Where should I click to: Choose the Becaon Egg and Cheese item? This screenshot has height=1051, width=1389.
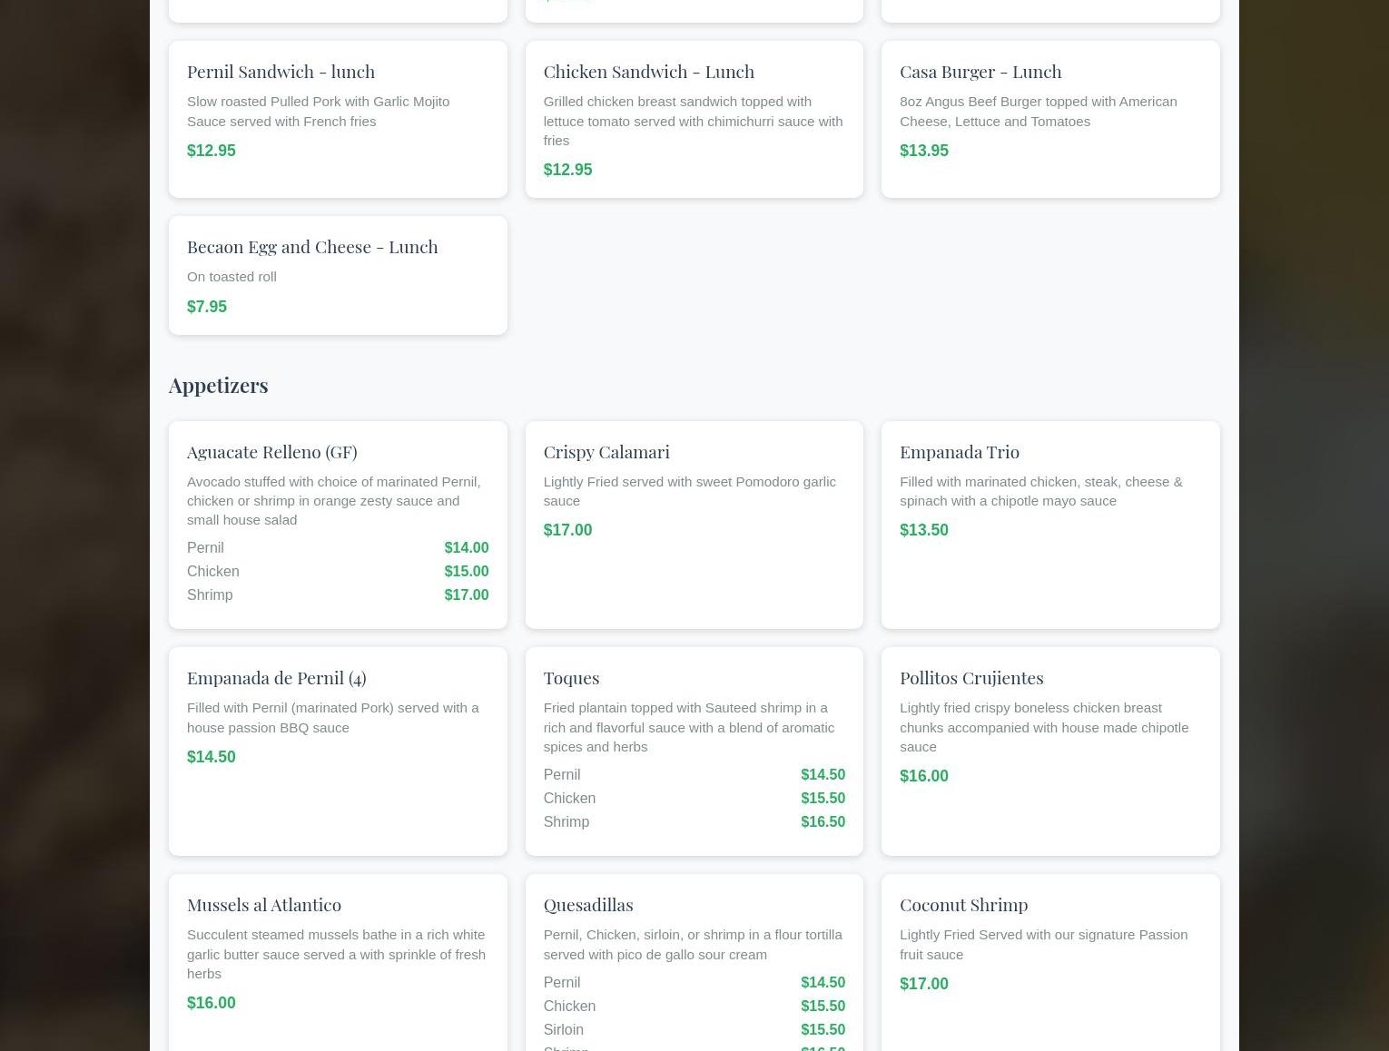pyautogui.click(x=311, y=247)
